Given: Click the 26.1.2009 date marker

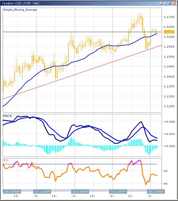Looking at the screenshot, I should coord(156,191).
